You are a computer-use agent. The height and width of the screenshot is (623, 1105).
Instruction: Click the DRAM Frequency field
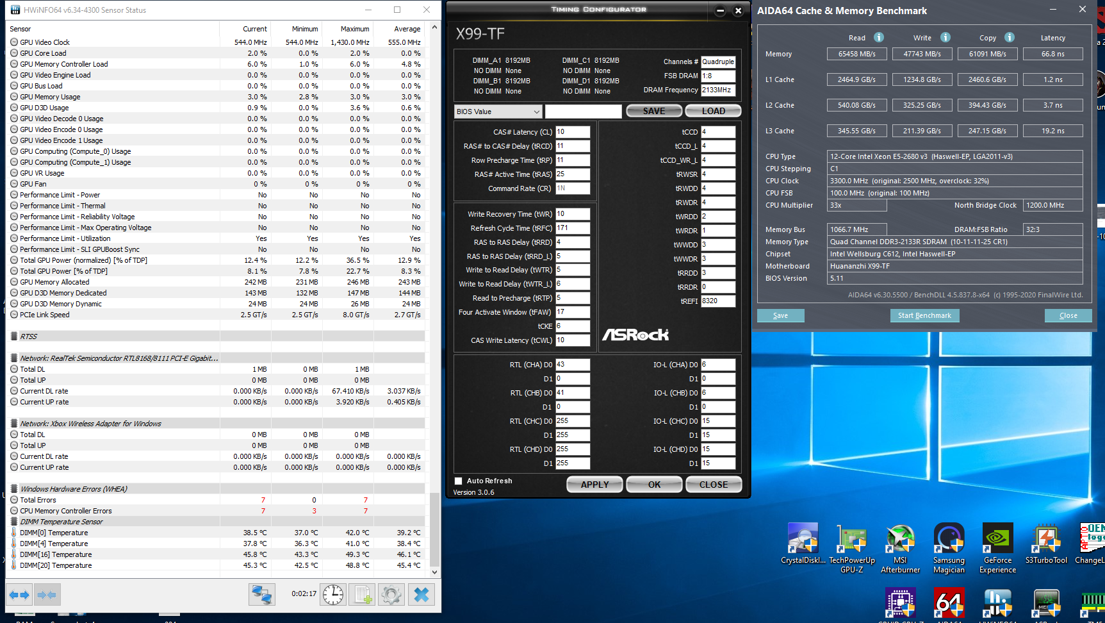pyautogui.click(x=718, y=90)
